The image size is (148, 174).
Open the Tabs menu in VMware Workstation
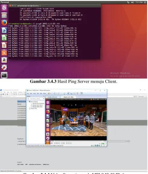click(41, 93)
